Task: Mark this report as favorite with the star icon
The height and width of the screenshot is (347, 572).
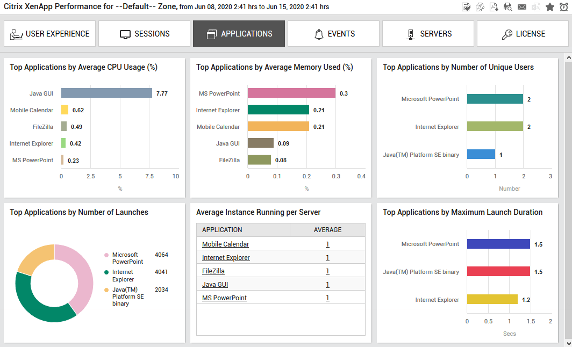Action: pyautogui.click(x=549, y=7)
